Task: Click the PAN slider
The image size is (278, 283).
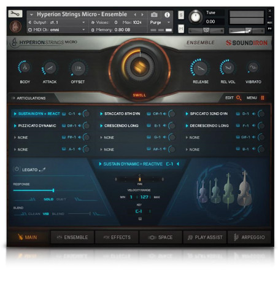Action: [x=140, y=179]
